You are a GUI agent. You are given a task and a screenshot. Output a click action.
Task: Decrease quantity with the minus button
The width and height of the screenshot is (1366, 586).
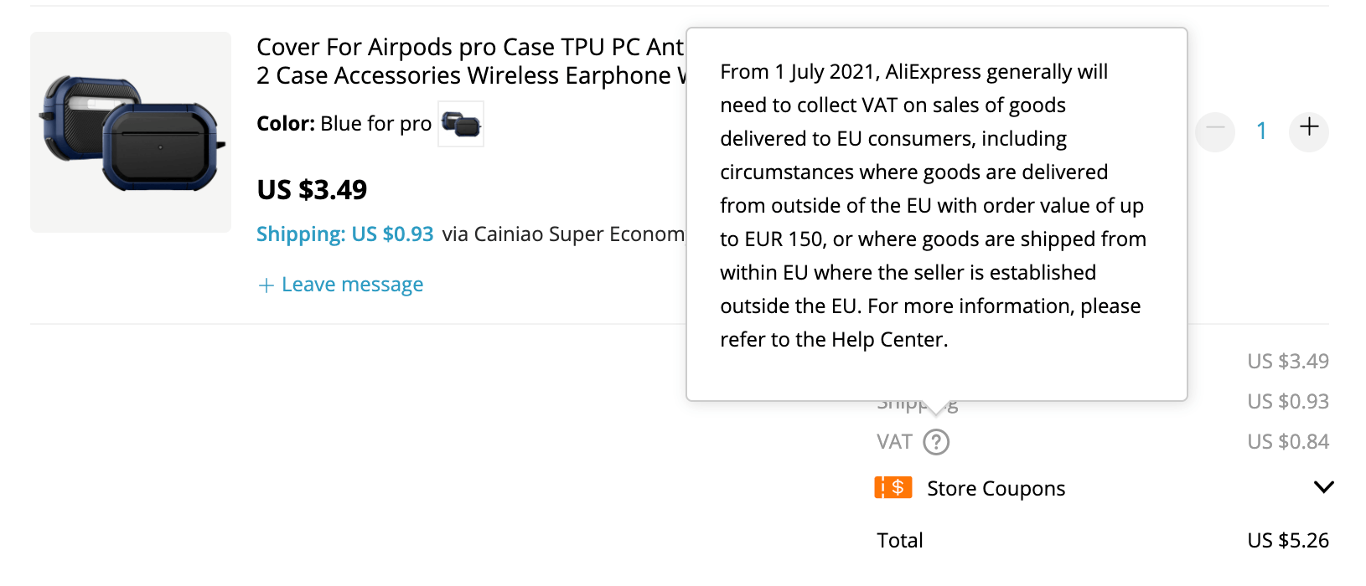1215,131
